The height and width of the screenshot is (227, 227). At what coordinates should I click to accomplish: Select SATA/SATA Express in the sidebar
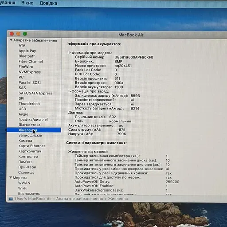click(35, 93)
